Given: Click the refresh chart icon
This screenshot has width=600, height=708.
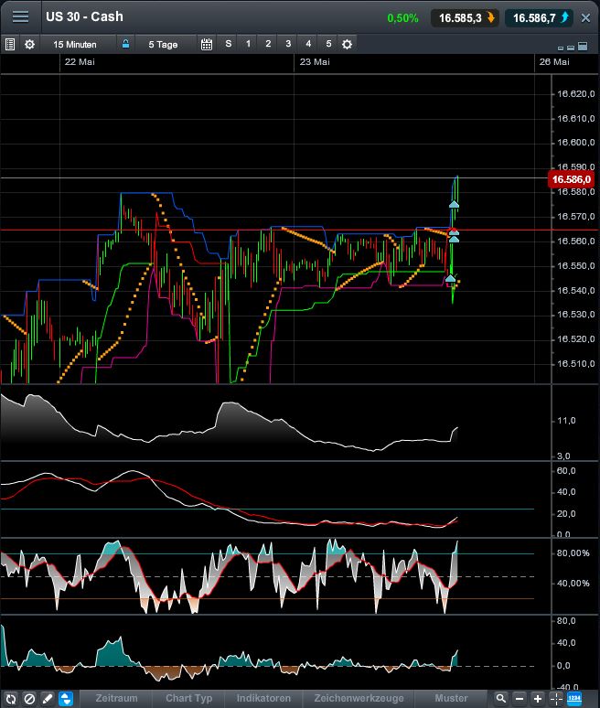Looking at the screenshot, I should click(x=11, y=699).
